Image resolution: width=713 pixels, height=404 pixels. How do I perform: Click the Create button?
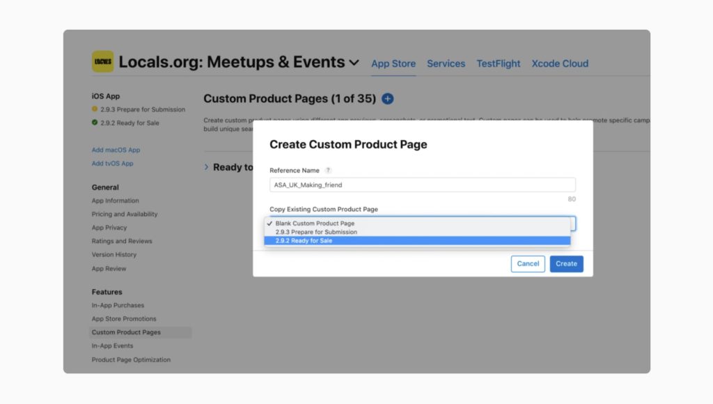pyautogui.click(x=567, y=264)
